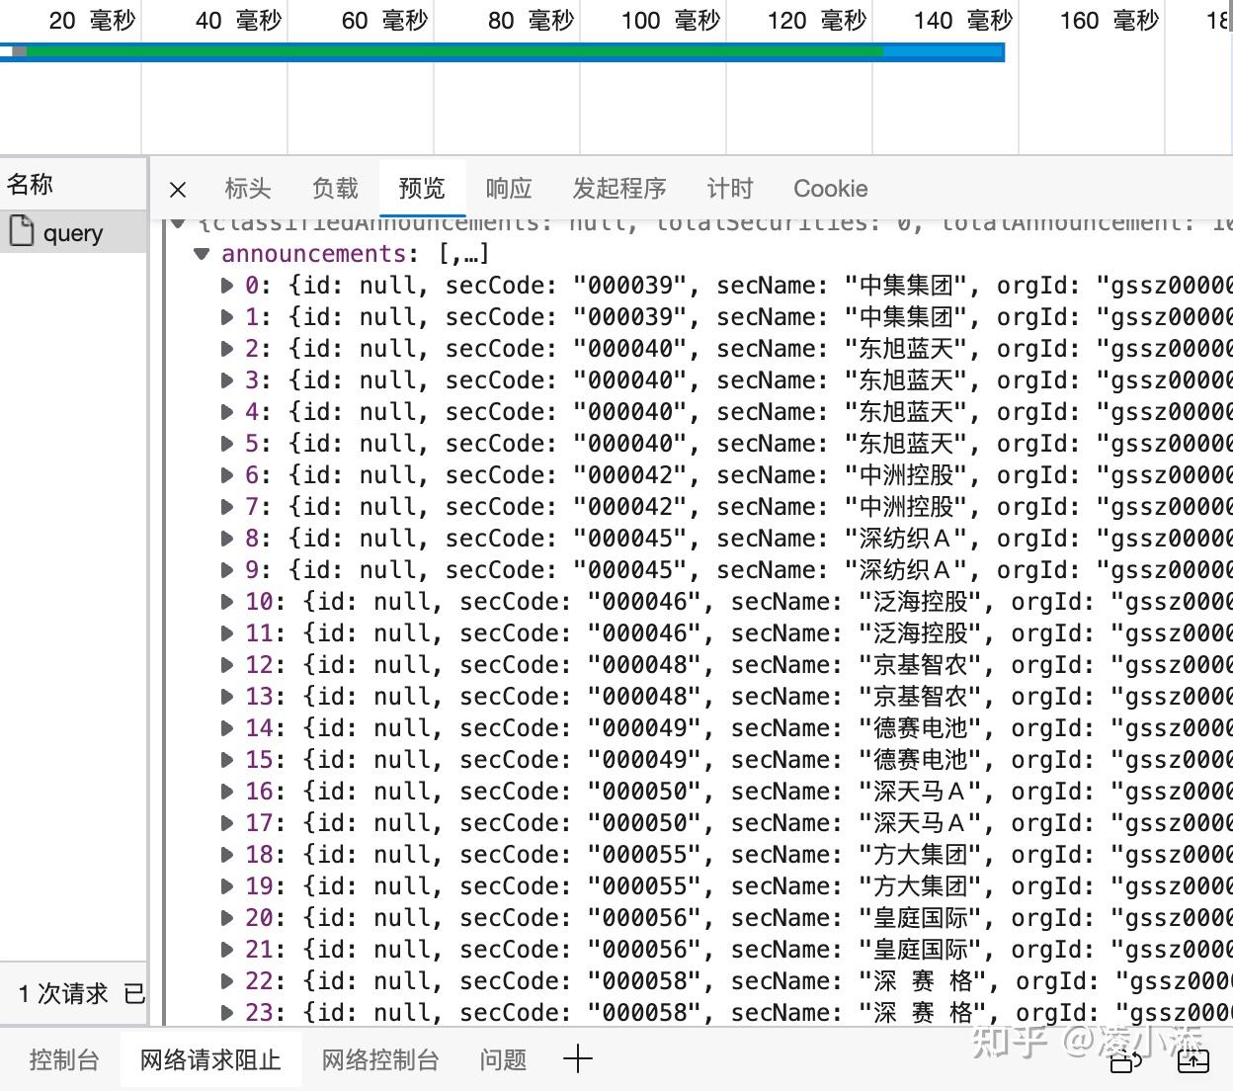The height and width of the screenshot is (1091, 1233).
Task: Expand announcement item 16 深天马A
Action: point(227,792)
